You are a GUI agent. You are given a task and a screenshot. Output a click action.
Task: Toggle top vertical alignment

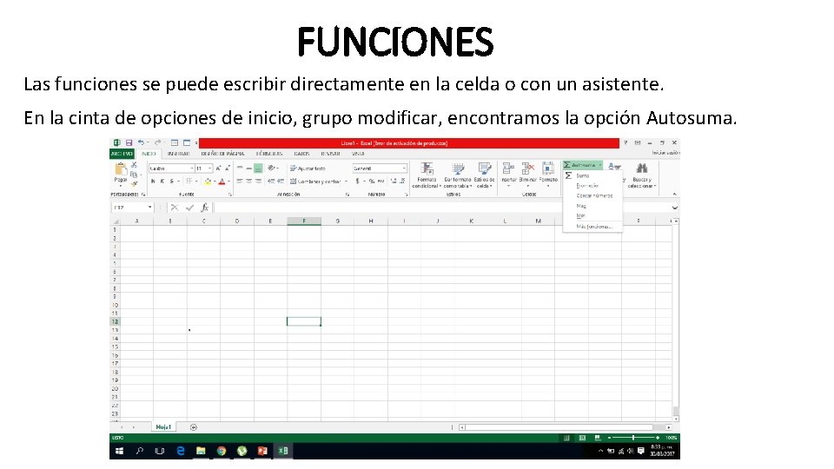[240, 168]
